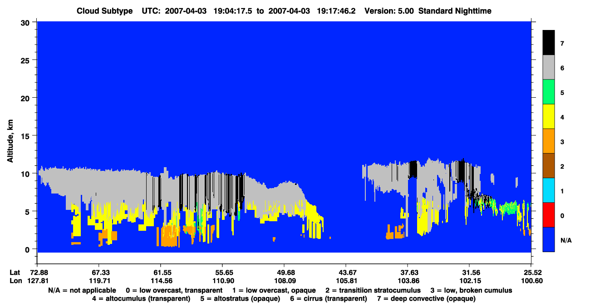The width and height of the screenshot is (590, 303).
Task: Click the orange color swatch labeled 3
Action: click(549, 141)
